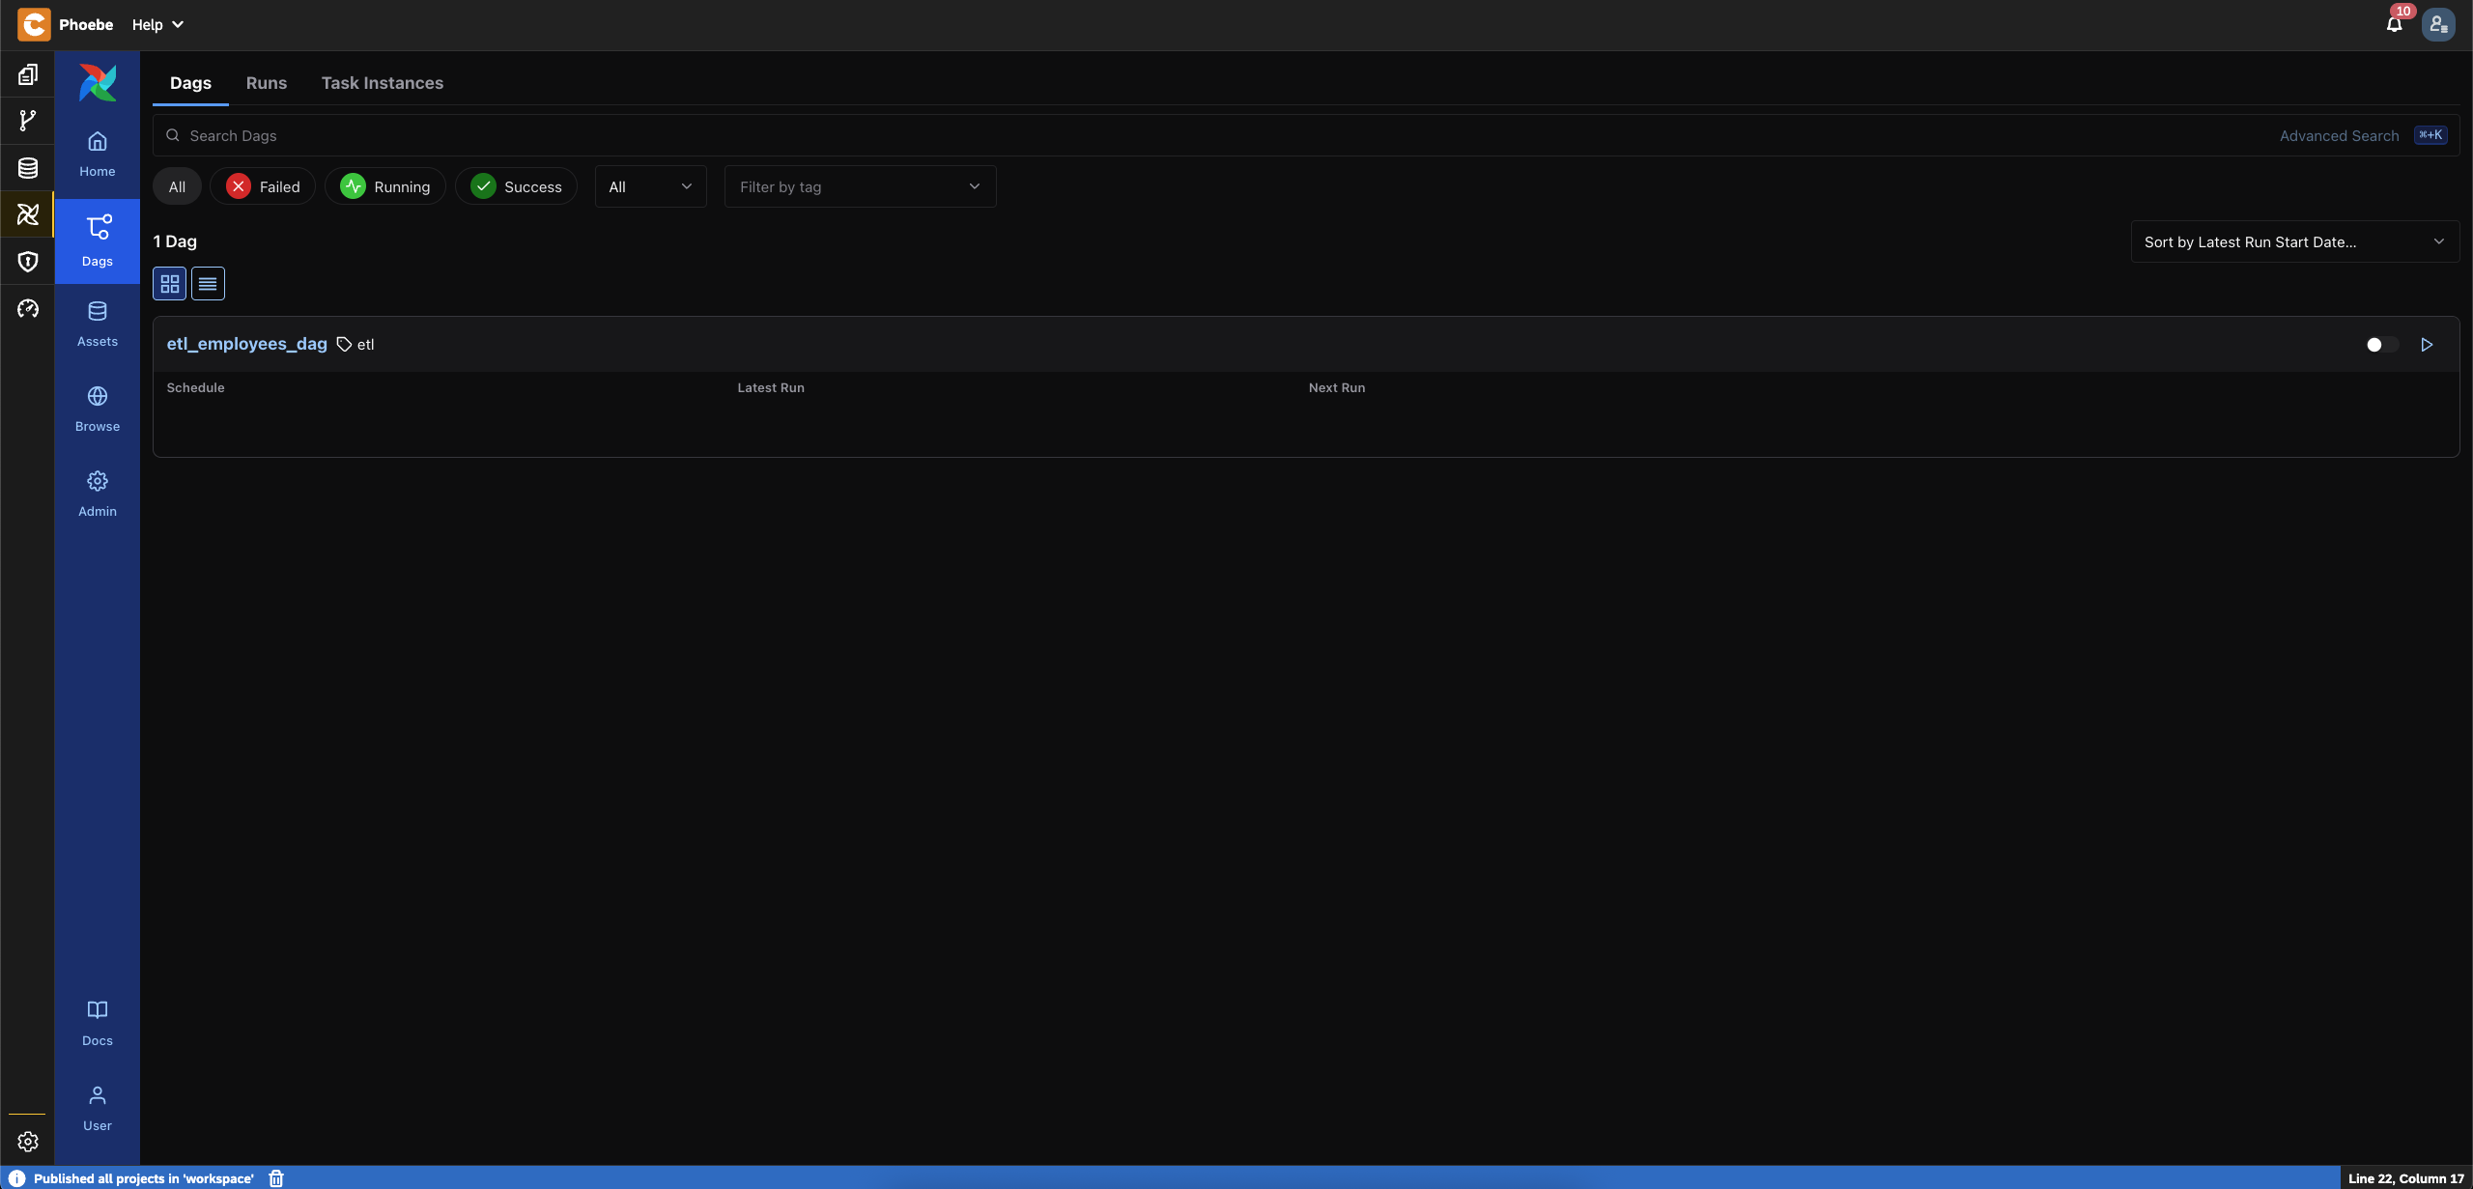Open the etl_employees_dag link
This screenshot has height=1189, width=2473.
(x=247, y=344)
